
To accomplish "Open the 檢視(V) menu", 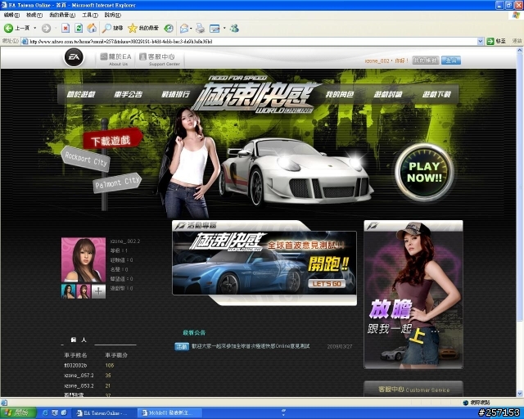I will click(34, 15).
